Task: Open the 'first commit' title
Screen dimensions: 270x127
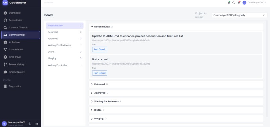Action: pos(100,59)
